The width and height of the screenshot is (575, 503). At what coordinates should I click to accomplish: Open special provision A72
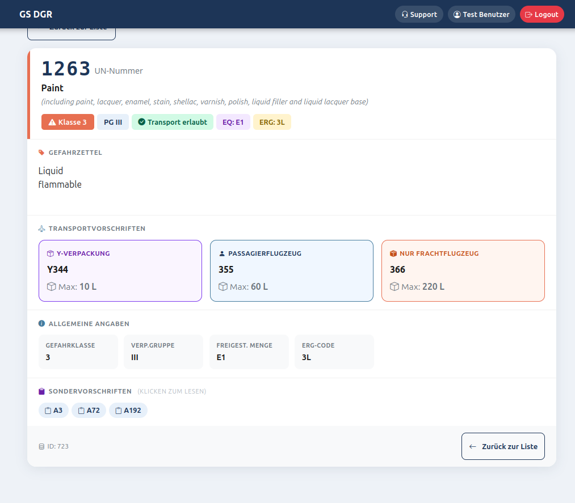pyautogui.click(x=89, y=411)
